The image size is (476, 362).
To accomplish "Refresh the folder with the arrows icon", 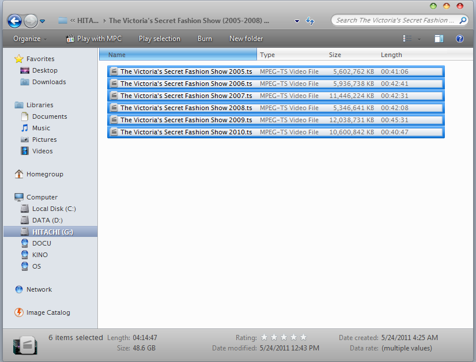I will (310, 21).
